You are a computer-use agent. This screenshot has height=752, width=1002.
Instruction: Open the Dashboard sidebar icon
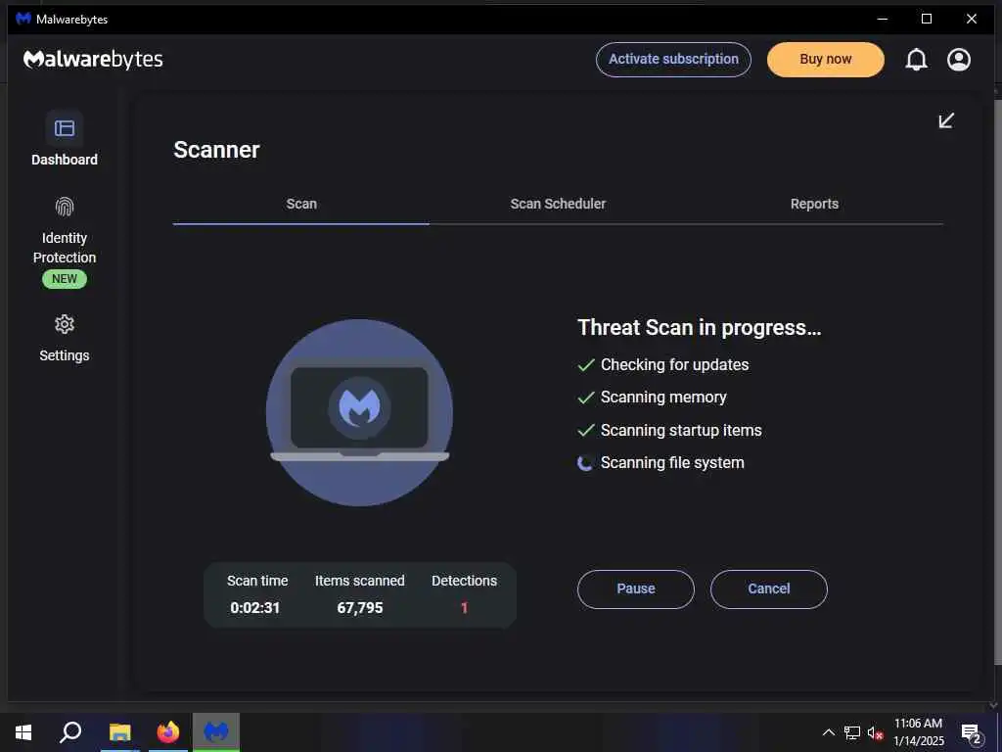click(x=65, y=128)
